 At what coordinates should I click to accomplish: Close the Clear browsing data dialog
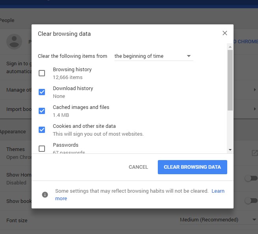coord(225,33)
